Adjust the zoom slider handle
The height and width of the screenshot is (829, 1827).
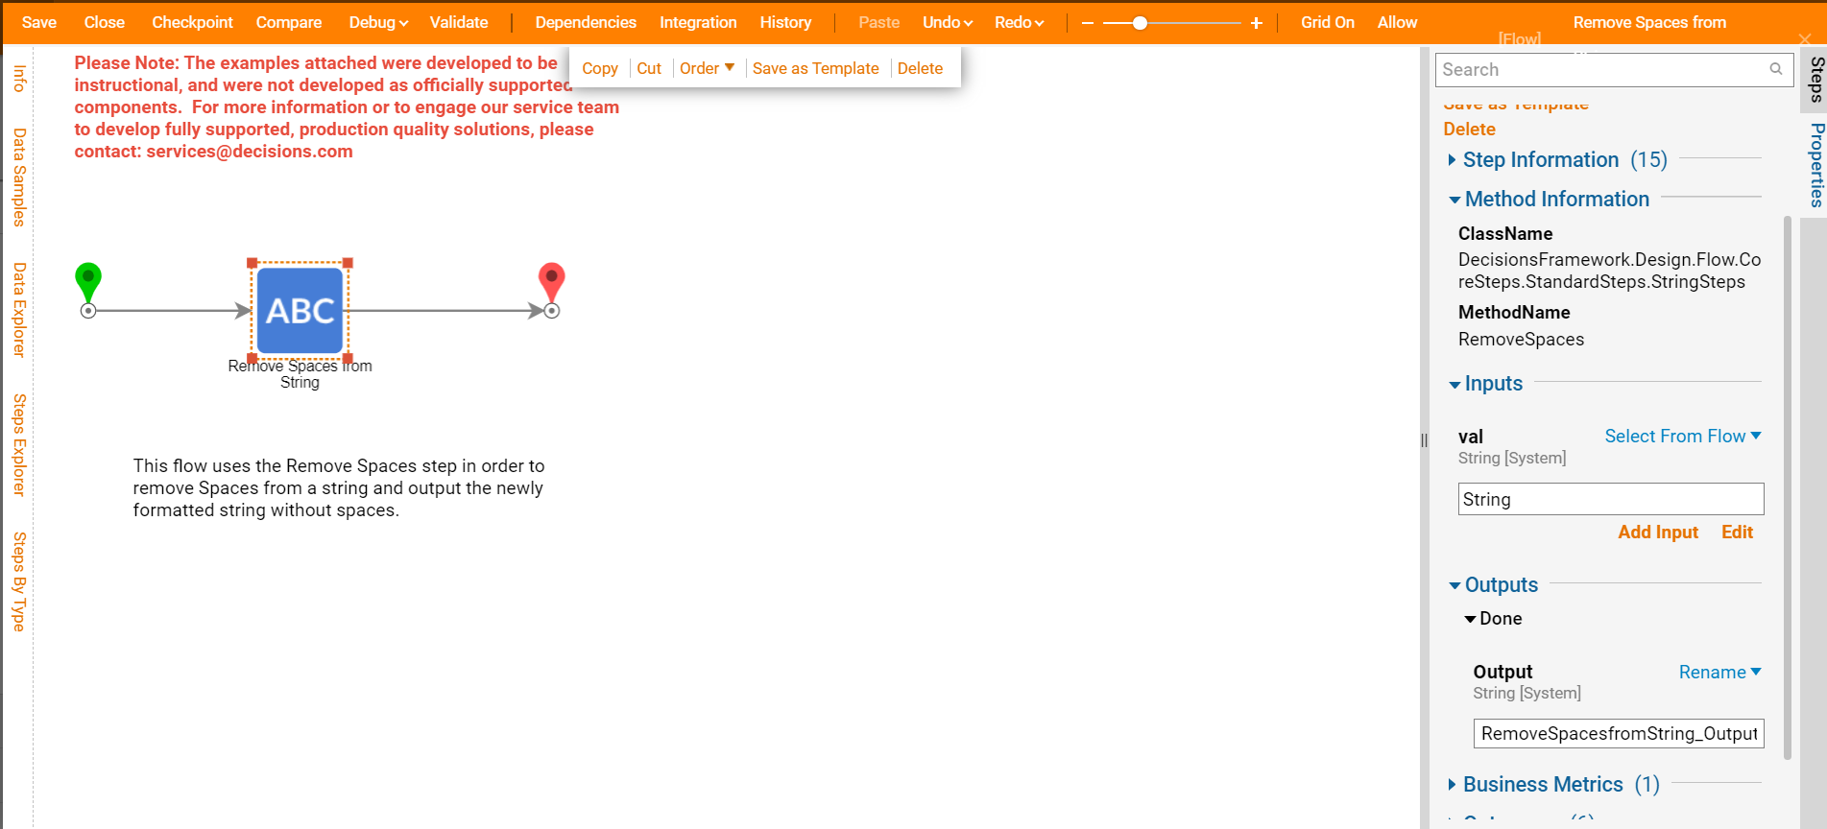(x=1140, y=23)
